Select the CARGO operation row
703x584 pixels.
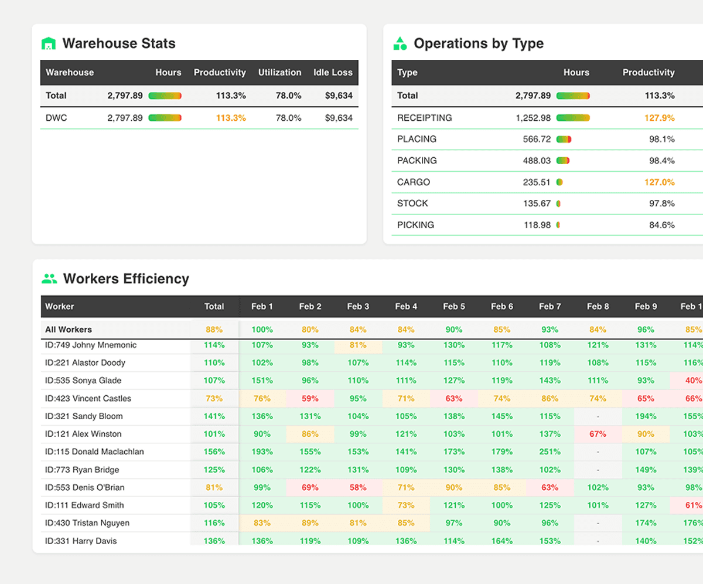547,182
